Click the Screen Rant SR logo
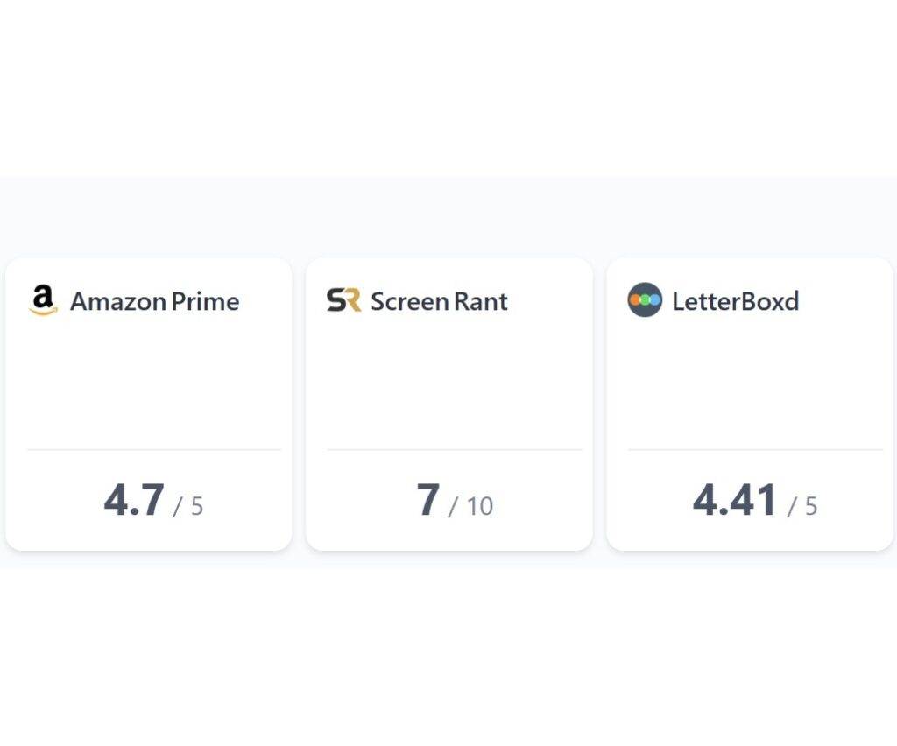Viewport: 897px width, 746px height. (343, 300)
